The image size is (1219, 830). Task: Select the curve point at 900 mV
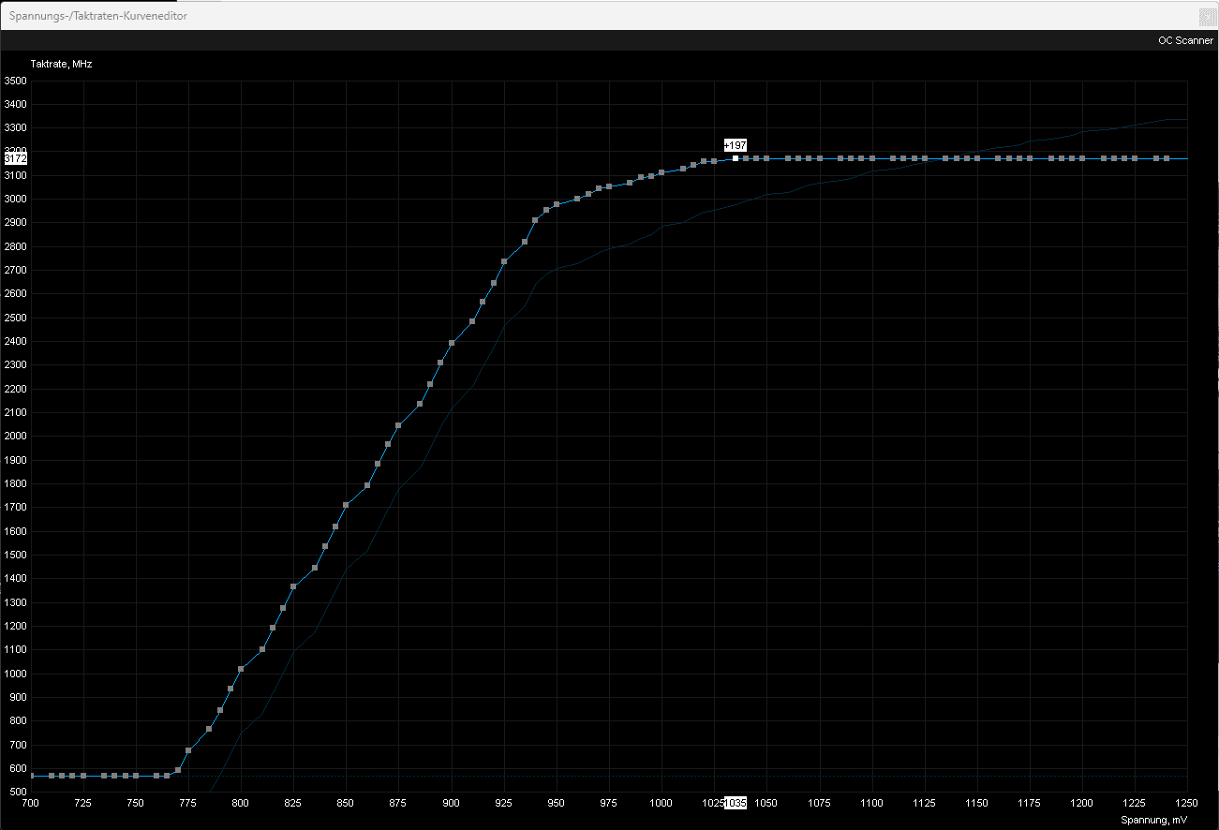tap(452, 343)
